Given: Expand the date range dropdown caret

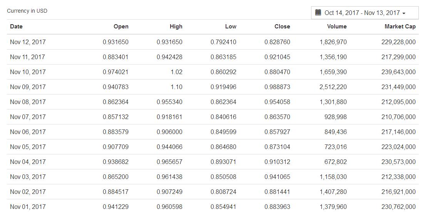Looking at the screenshot, I should [x=404, y=13].
